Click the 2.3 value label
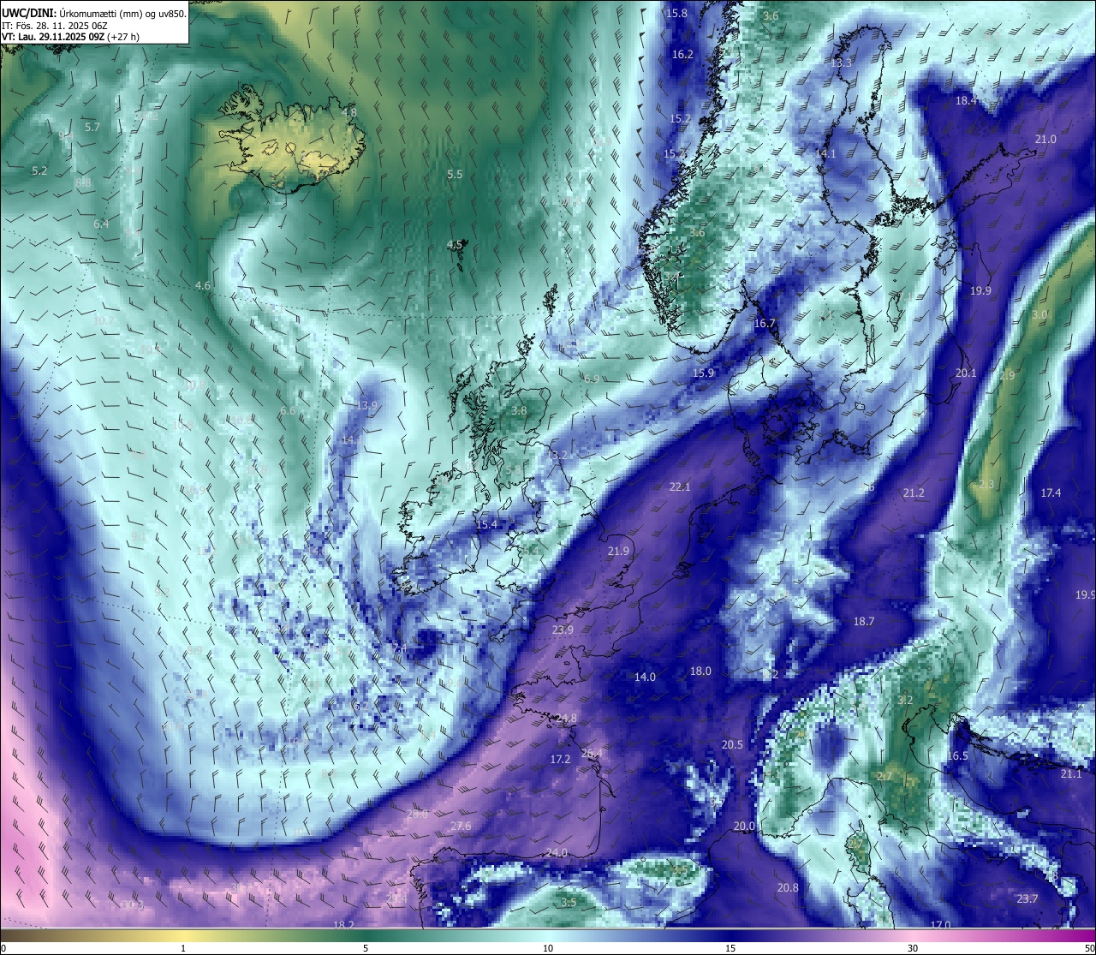Screen dimensions: 1096x955 (986, 485)
